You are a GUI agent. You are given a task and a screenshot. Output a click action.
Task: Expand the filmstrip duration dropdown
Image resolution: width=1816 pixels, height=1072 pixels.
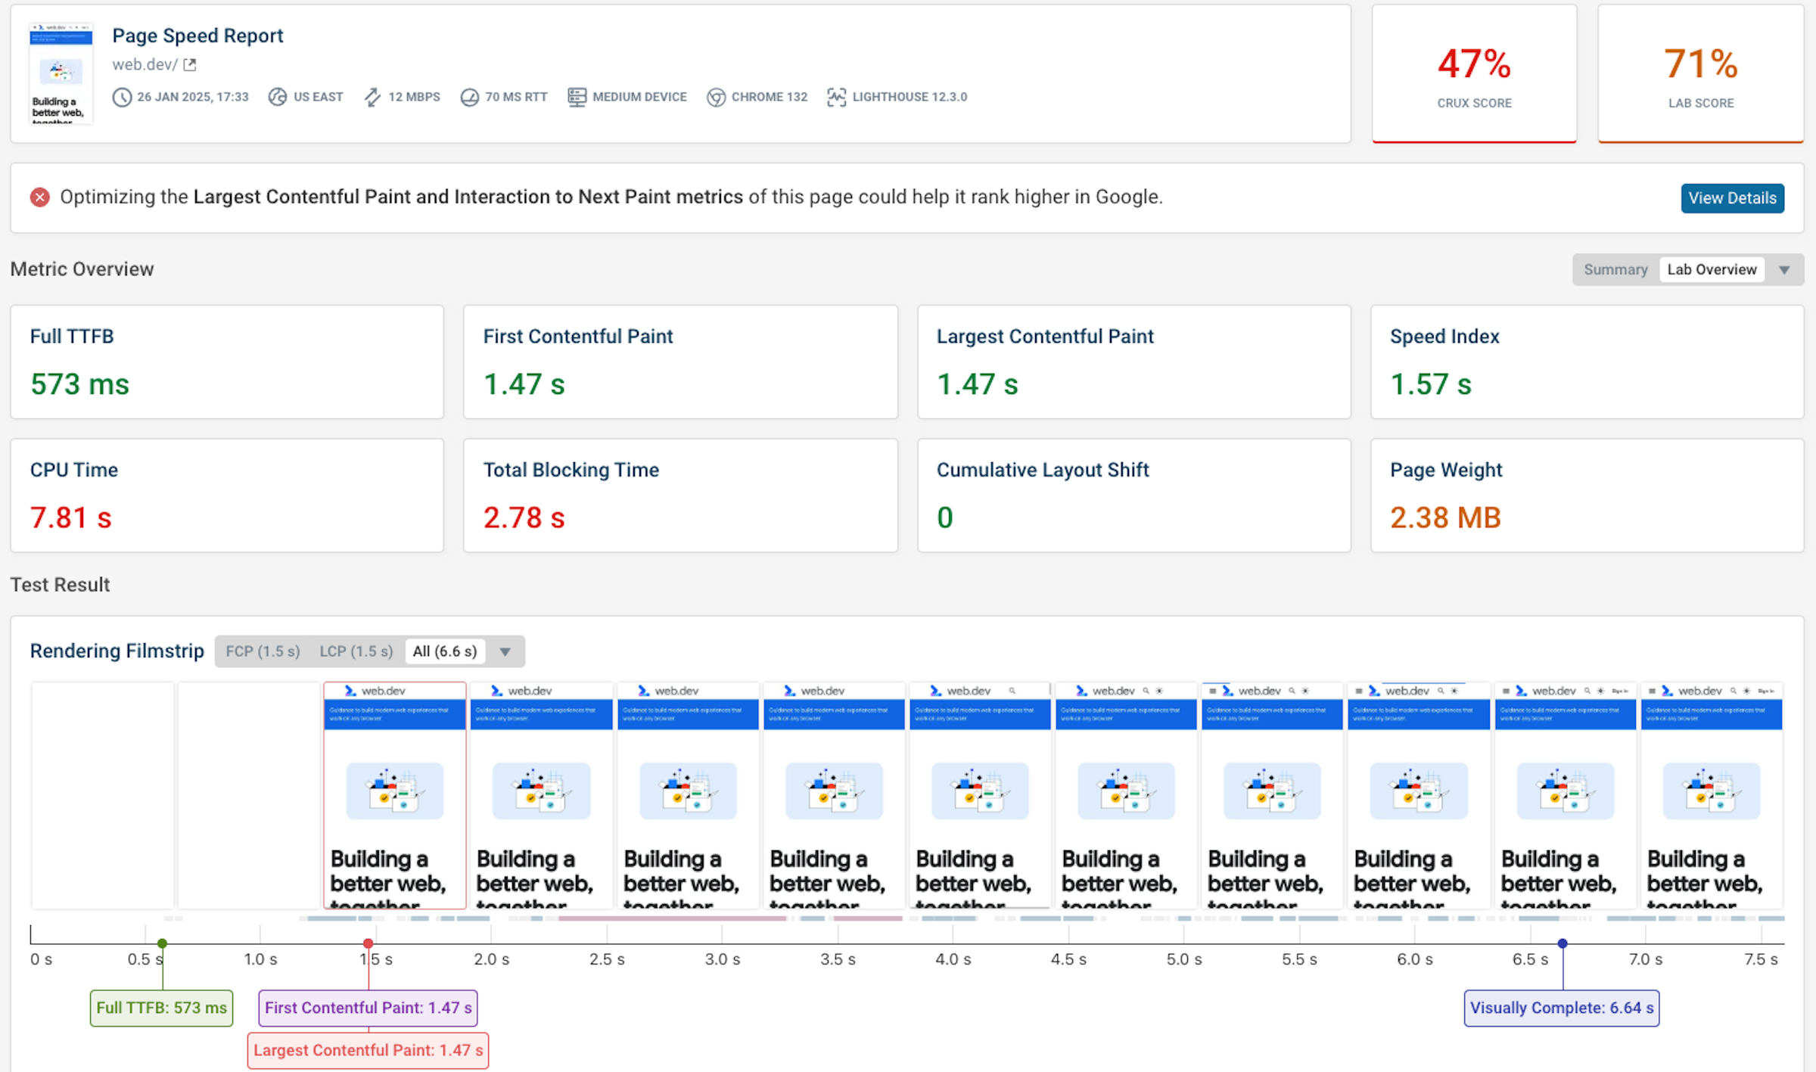coord(505,651)
